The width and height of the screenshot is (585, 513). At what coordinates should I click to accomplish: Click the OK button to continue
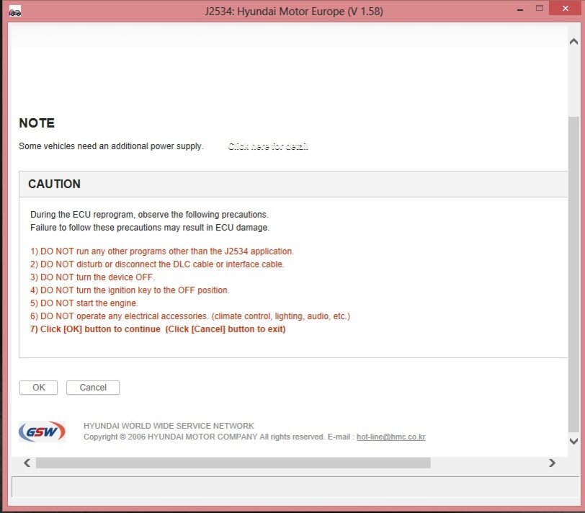point(38,387)
